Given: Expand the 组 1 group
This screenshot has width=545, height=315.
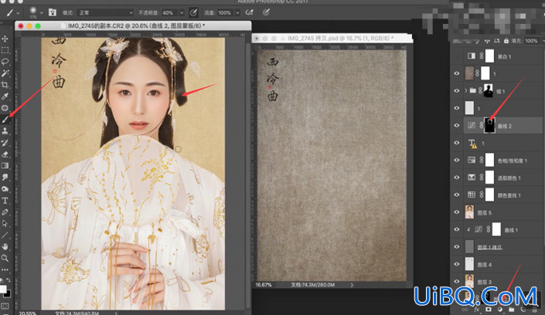Looking at the screenshot, I should pos(465,90).
